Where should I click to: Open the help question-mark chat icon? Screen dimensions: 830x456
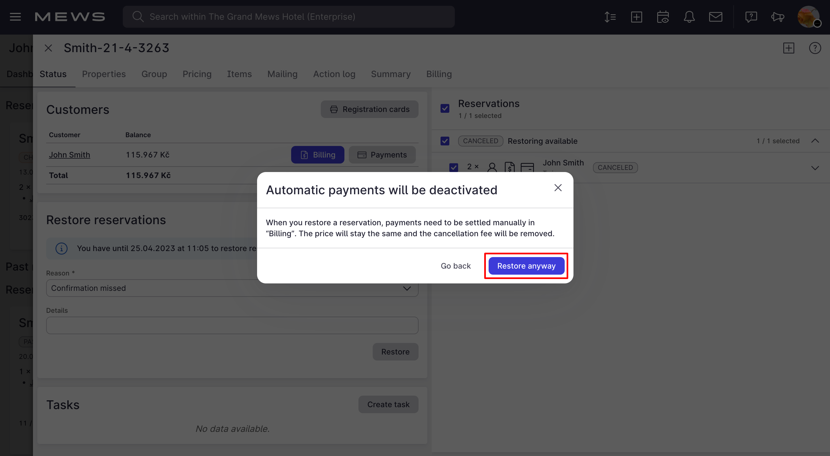click(751, 17)
